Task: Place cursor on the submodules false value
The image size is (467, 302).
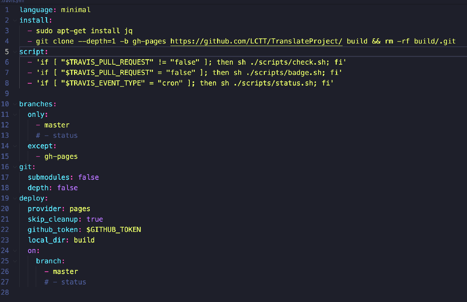Action: tap(88, 177)
